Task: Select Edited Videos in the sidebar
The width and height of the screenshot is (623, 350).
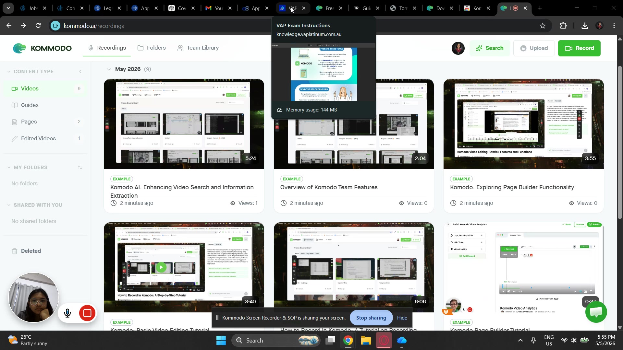Action: pyautogui.click(x=45, y=138)
